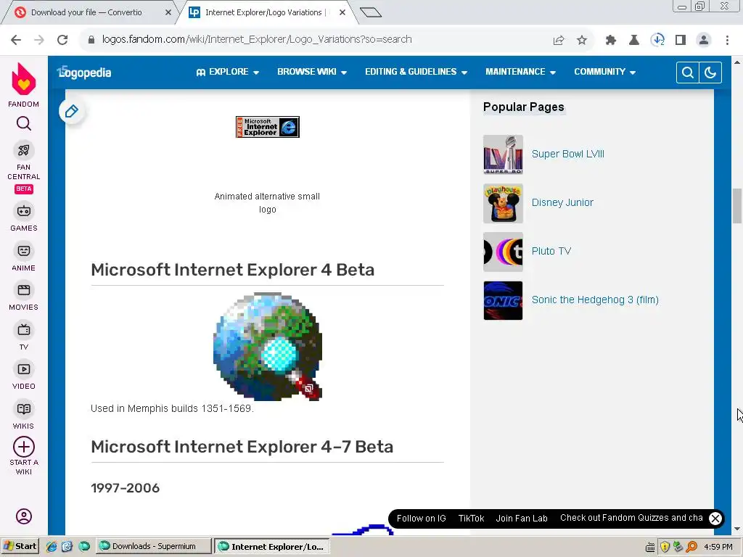Click the Logopedia search button
The image size is (743, 557).
pos(688,73)
